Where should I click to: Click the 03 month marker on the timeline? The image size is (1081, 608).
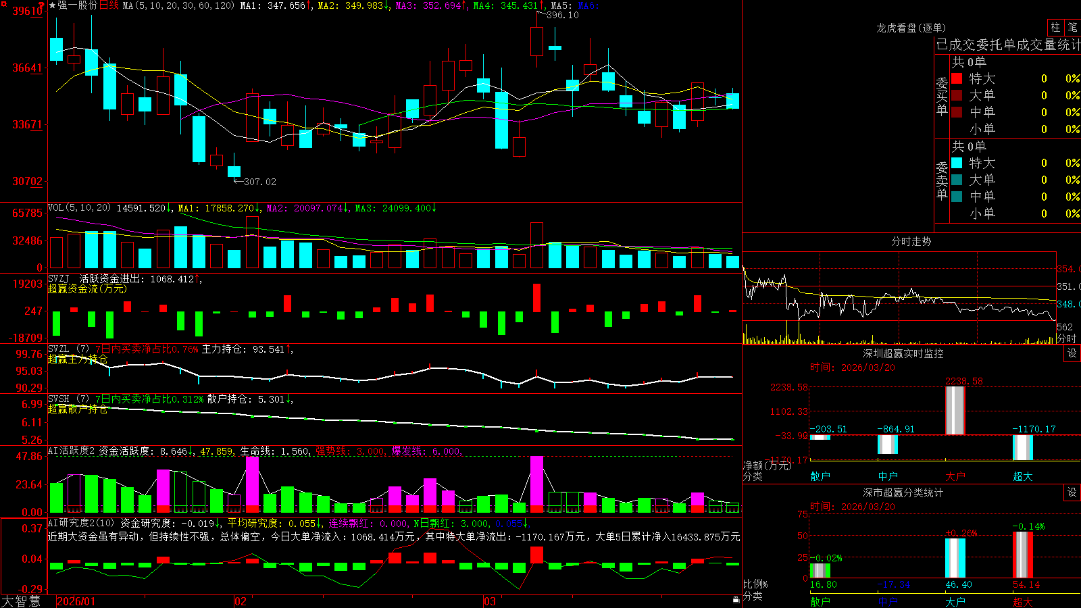pyautogui.click(x=490, y=601)
